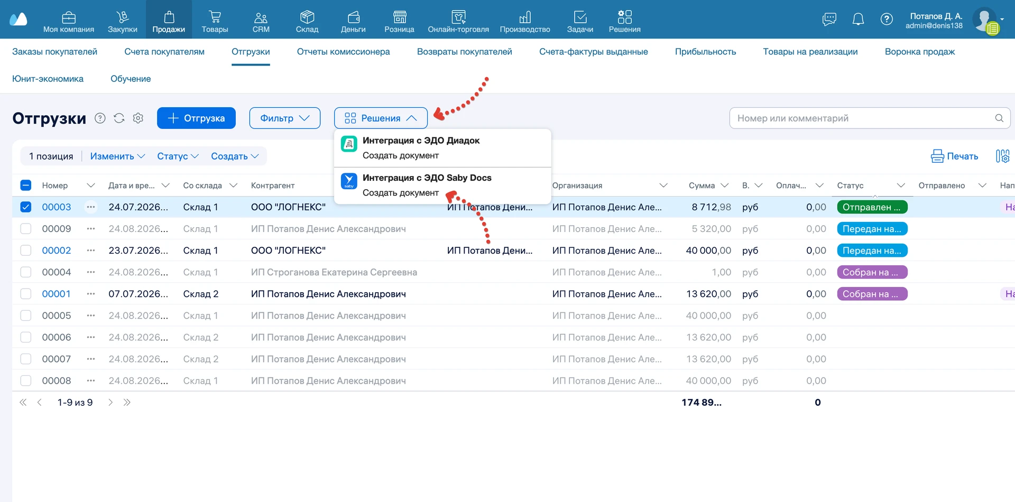Open shipment link 00003
Image resolution: width=1015 pixels, height=502 pixels.
pos(57,207)
